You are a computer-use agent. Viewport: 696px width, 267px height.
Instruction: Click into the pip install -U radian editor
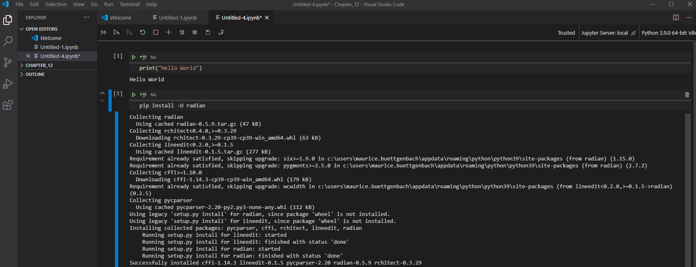(x=410, y=105)
